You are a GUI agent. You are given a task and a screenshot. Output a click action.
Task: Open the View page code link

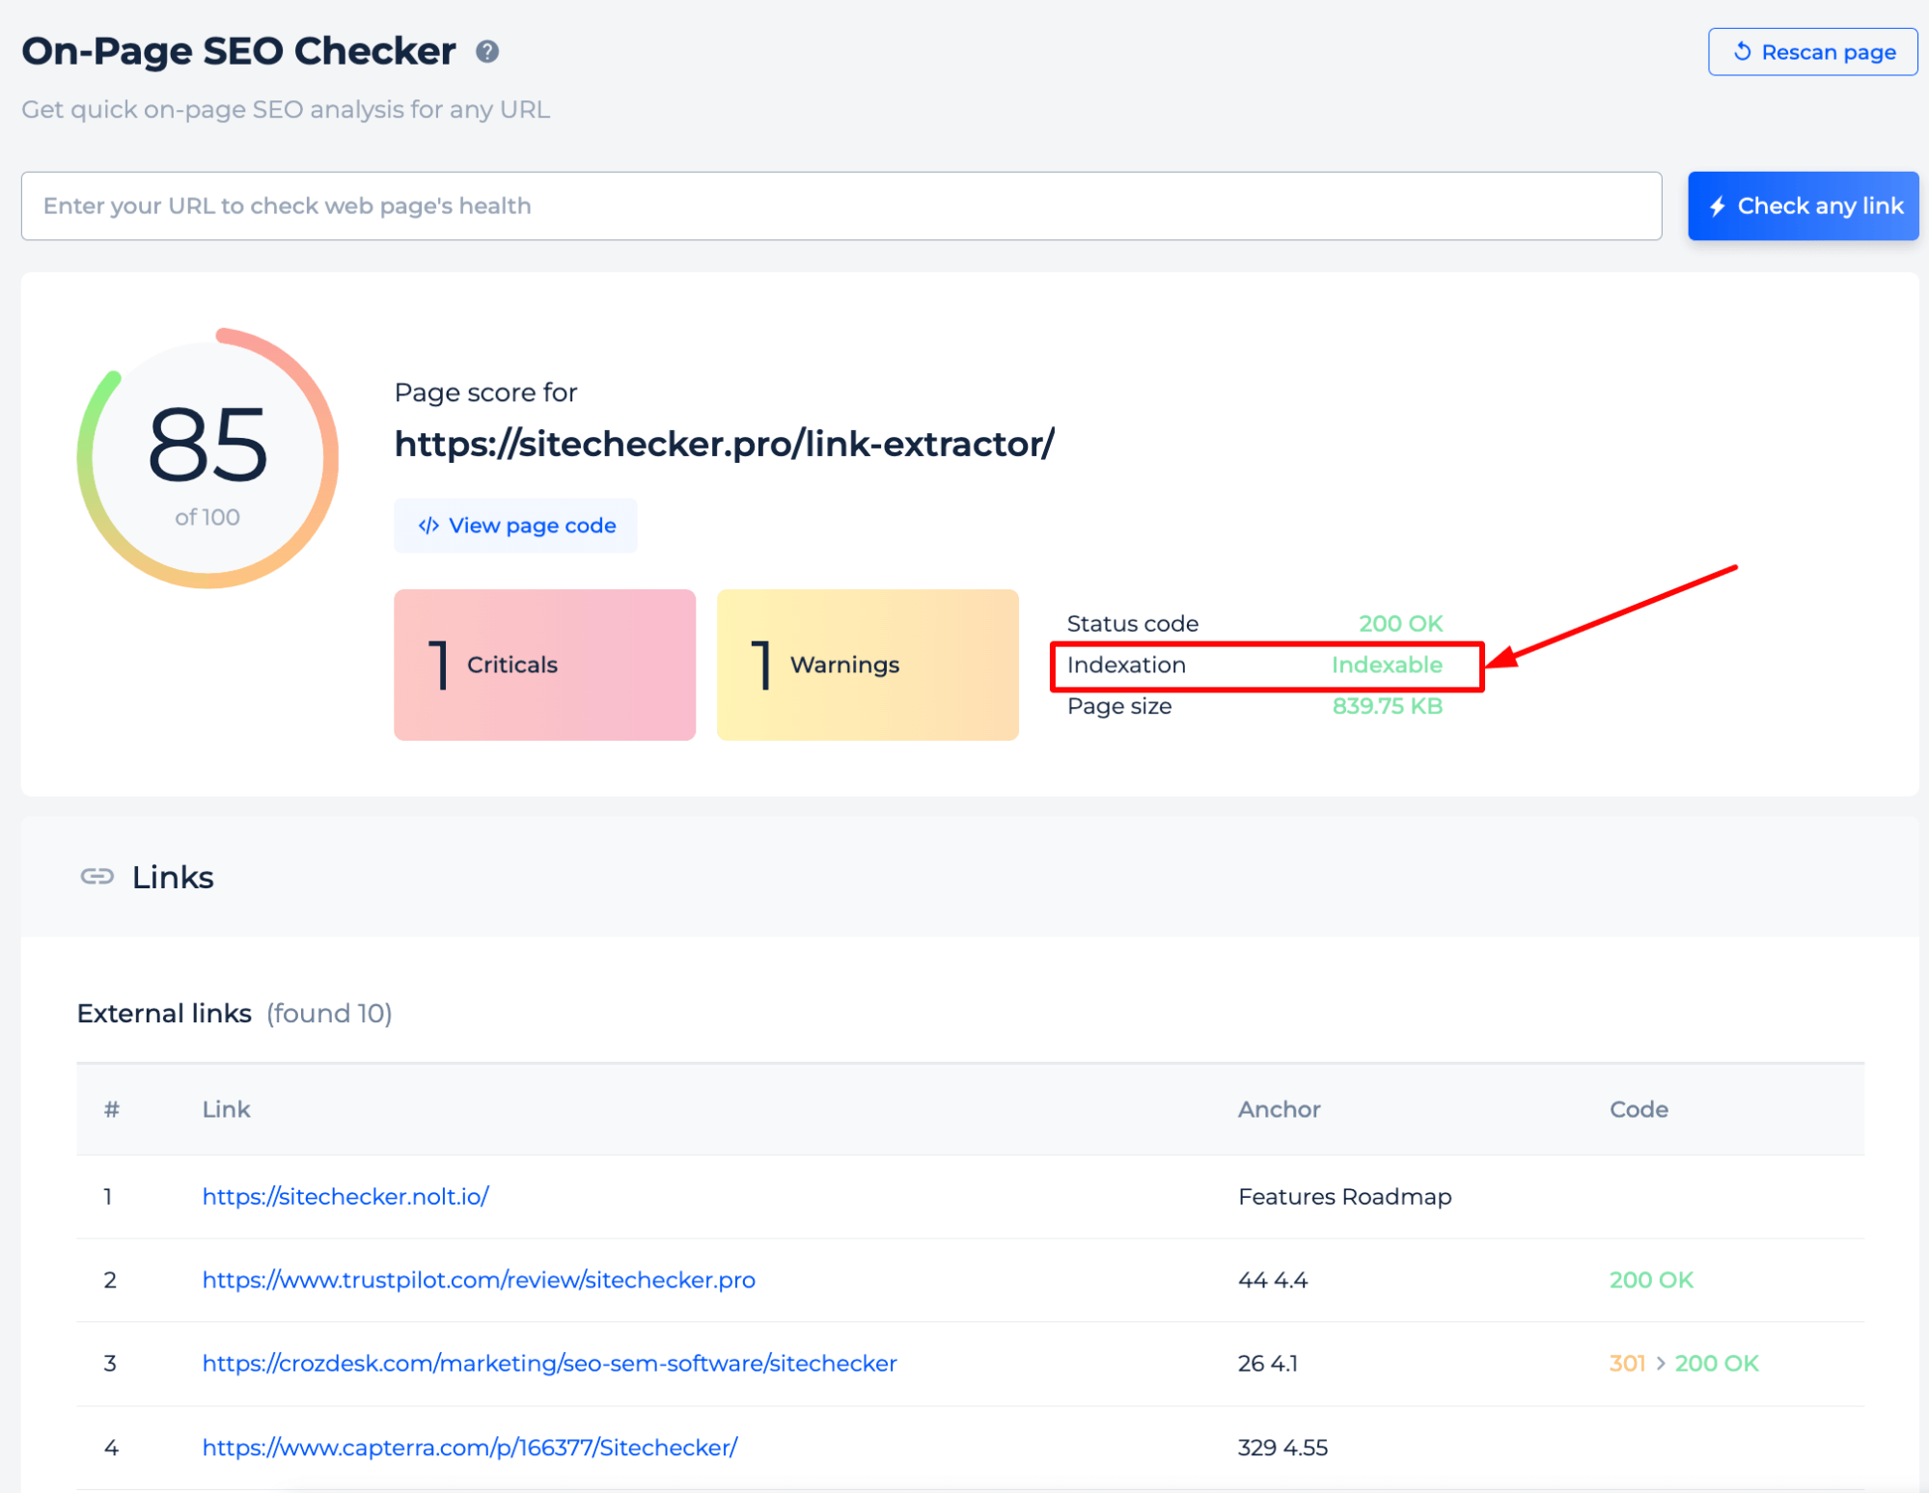518,525
